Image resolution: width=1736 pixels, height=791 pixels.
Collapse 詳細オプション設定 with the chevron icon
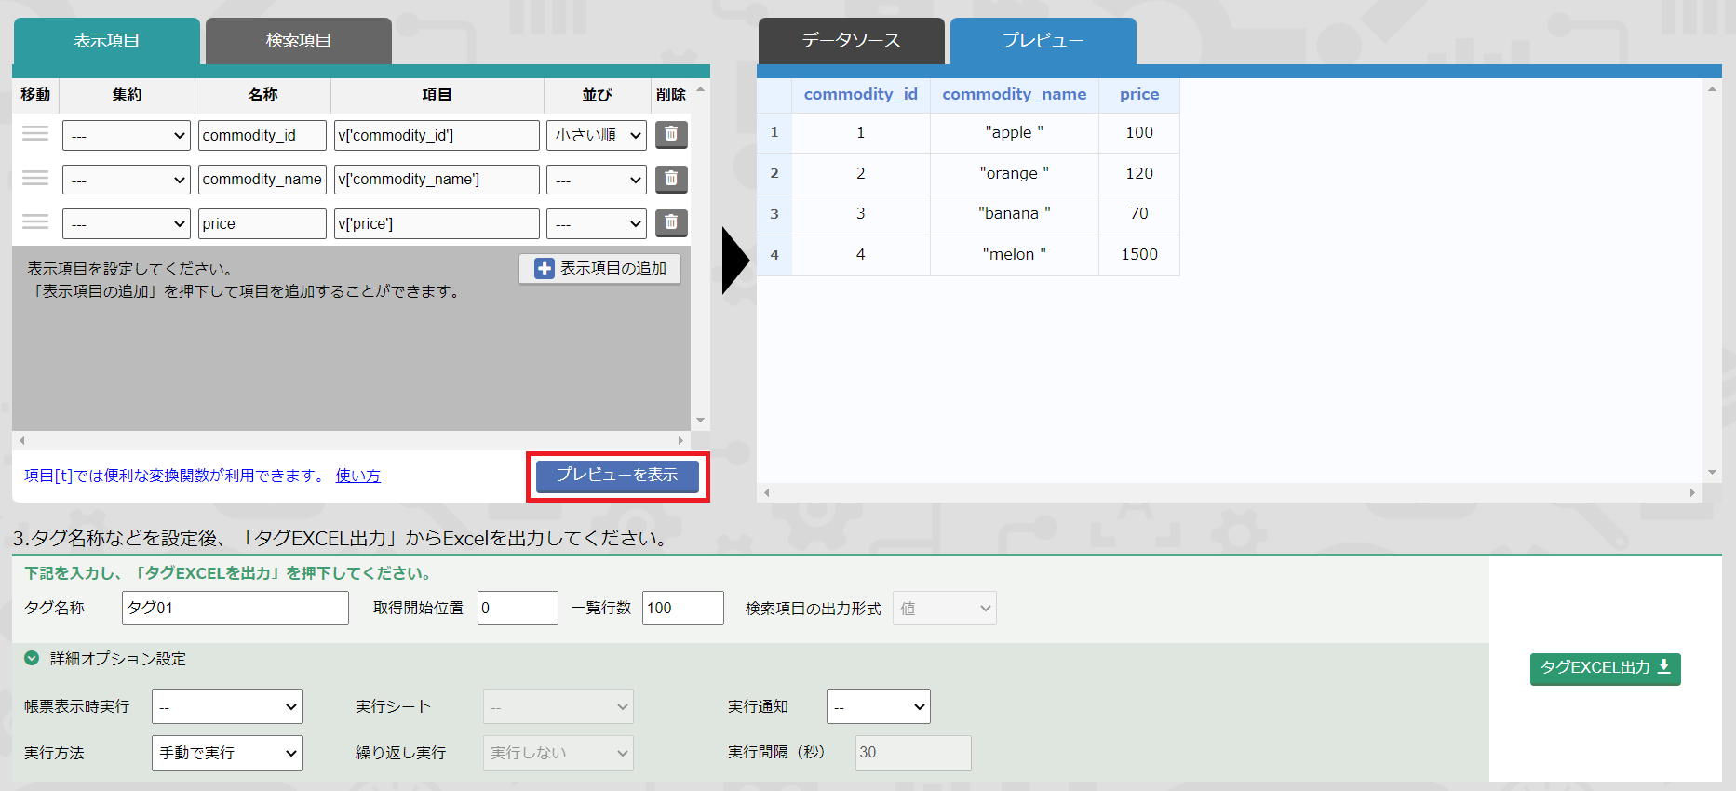pyautogui.click(x=32, y=658)
